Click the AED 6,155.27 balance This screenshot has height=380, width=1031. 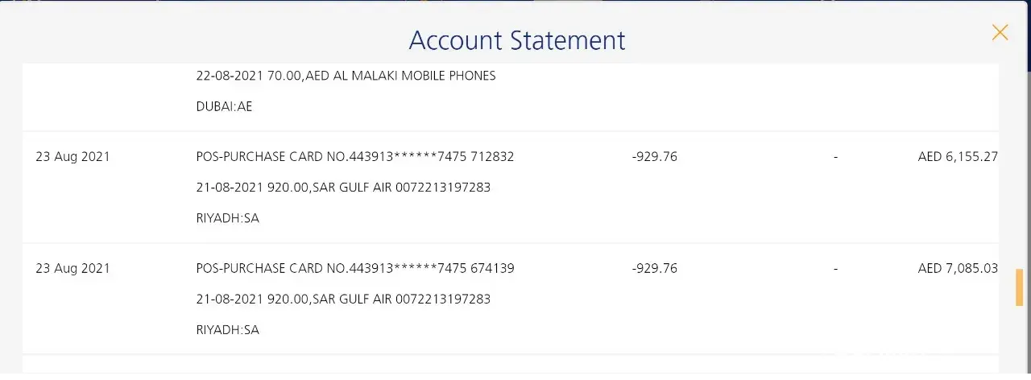click(957, 157)
